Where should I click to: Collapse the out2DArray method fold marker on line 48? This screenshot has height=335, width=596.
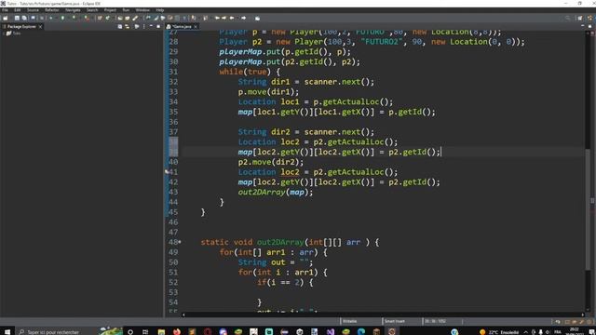tap(180, 242)
